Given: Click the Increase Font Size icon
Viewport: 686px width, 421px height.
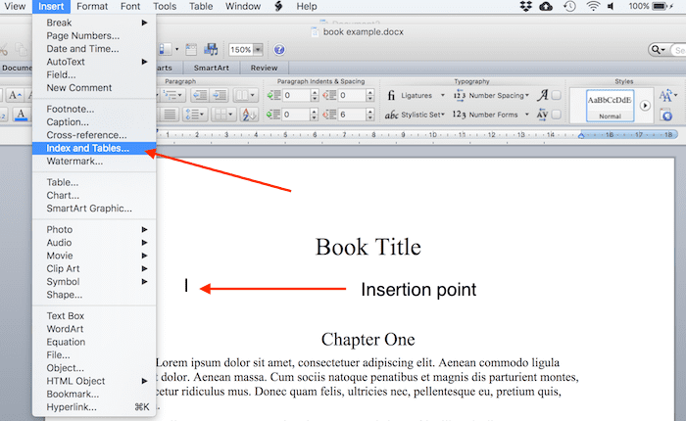Looking at the screenshot, I should point(15,95).
